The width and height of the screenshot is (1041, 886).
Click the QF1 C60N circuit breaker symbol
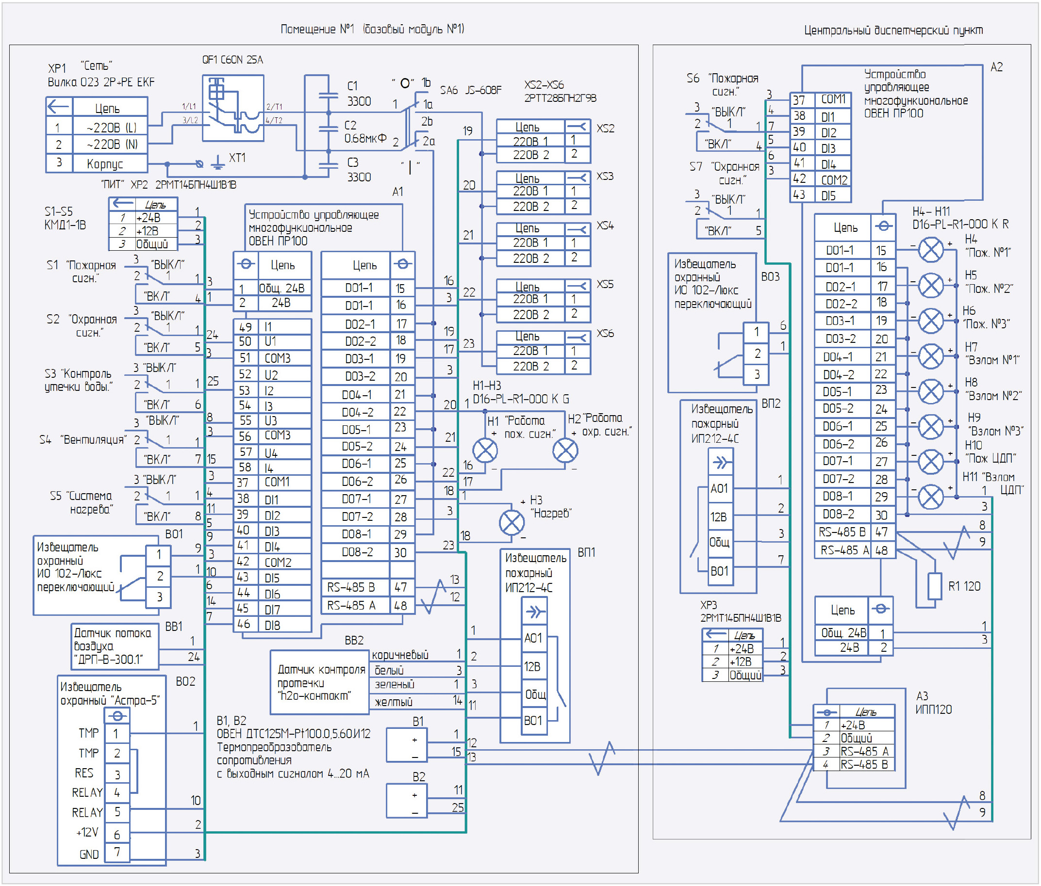232,109
